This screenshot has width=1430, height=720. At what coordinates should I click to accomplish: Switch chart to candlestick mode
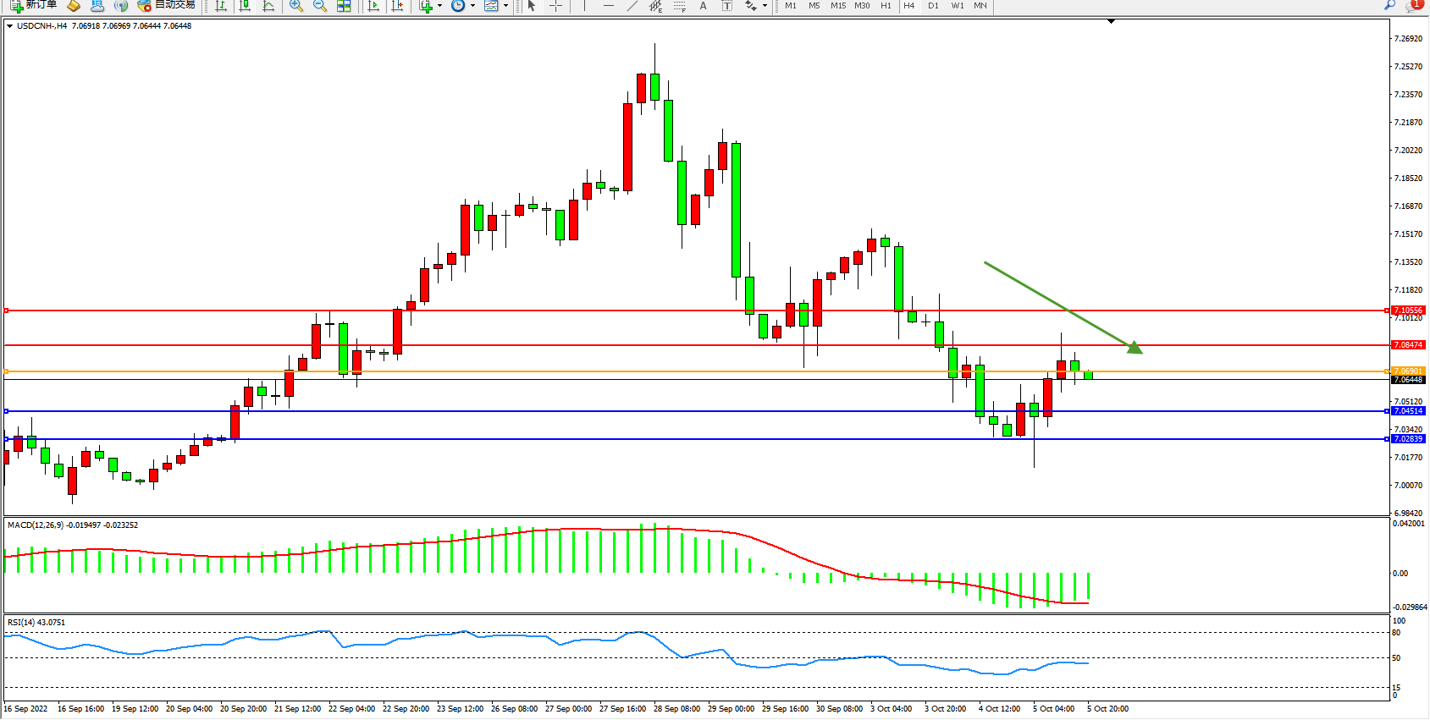coord(245,6)
